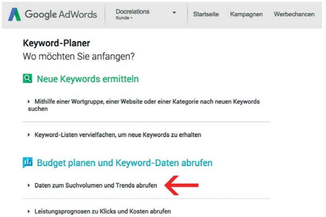Open the Docrelations account dropdown arrow
The height and width of the screenshot is (217, 326).
point(174,13)
